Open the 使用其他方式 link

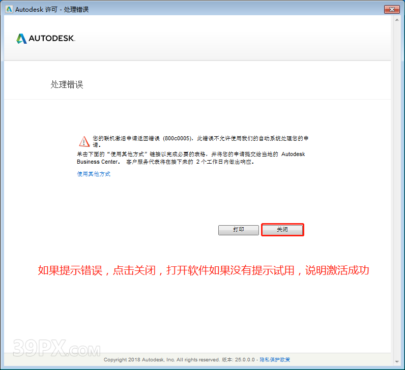tap(94, 174)
